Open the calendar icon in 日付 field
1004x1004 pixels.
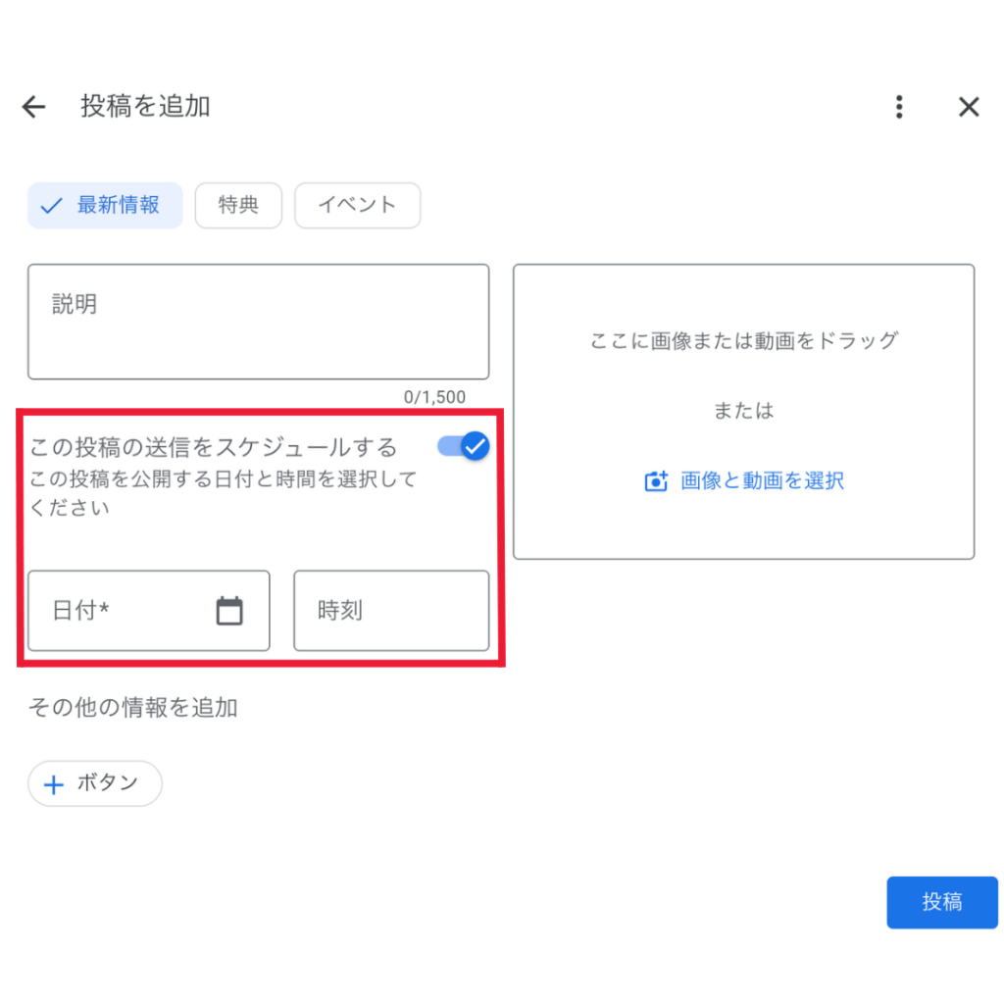click(229, 611)
